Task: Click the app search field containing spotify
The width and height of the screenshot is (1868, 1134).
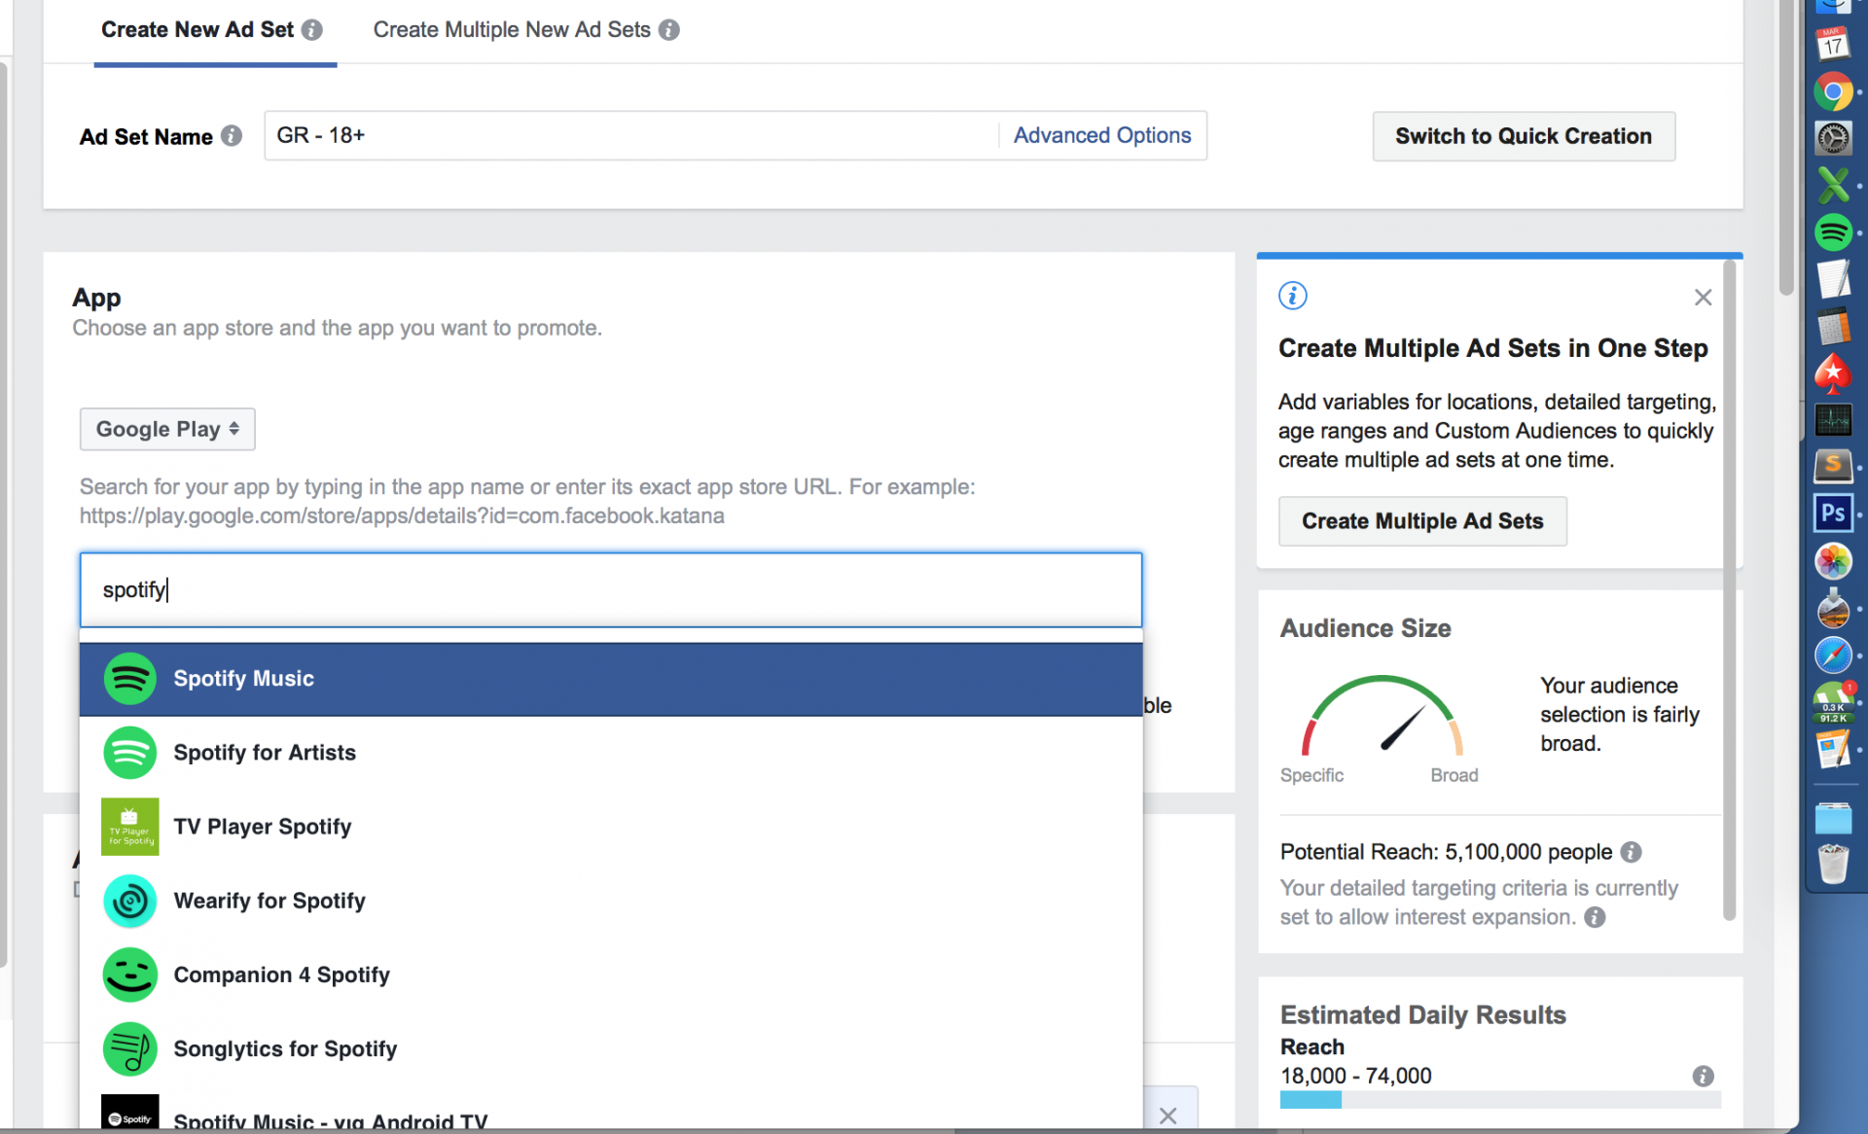Action: coord(611,590)
